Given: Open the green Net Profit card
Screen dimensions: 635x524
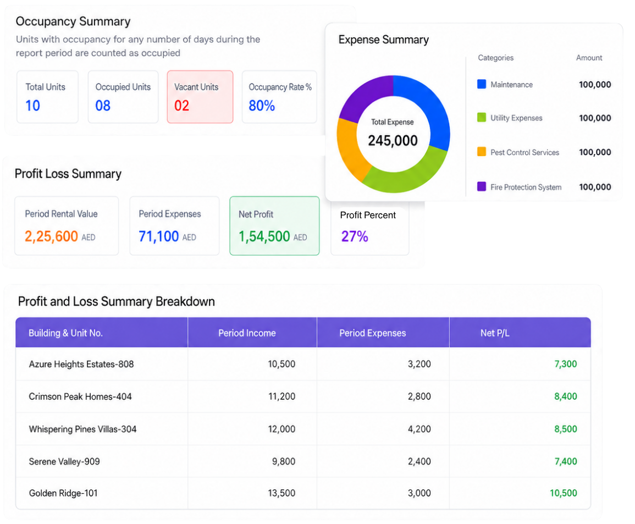Looking at the screenshot, I should pyautogui.click(x=274, y=226).
